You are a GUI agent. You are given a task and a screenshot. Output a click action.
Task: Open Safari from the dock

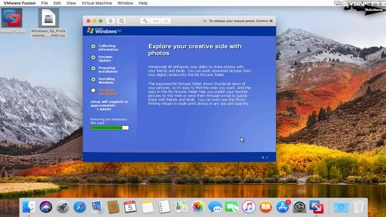(x=80, y=207)
